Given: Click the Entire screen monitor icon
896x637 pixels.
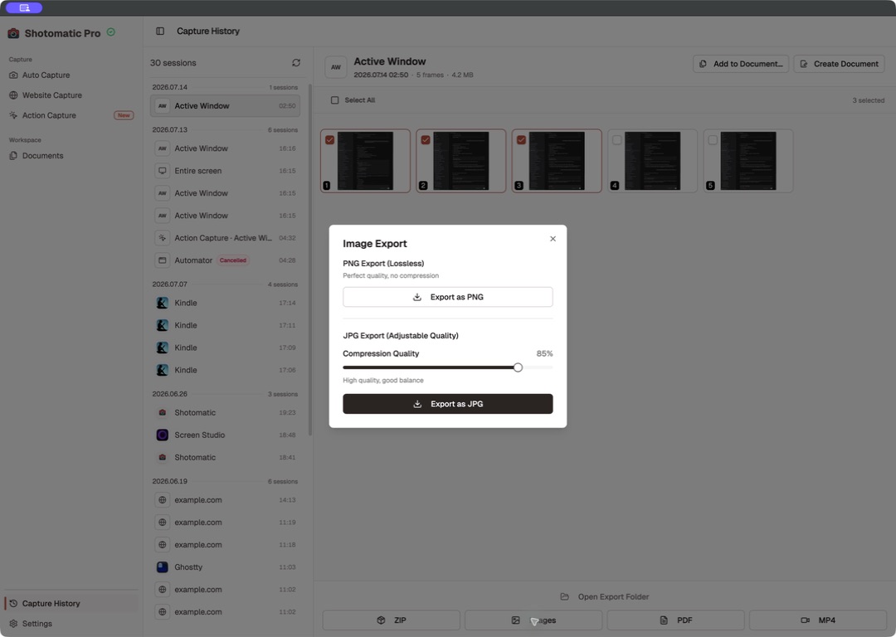Looking at the screenshot, I should [163, 171].
